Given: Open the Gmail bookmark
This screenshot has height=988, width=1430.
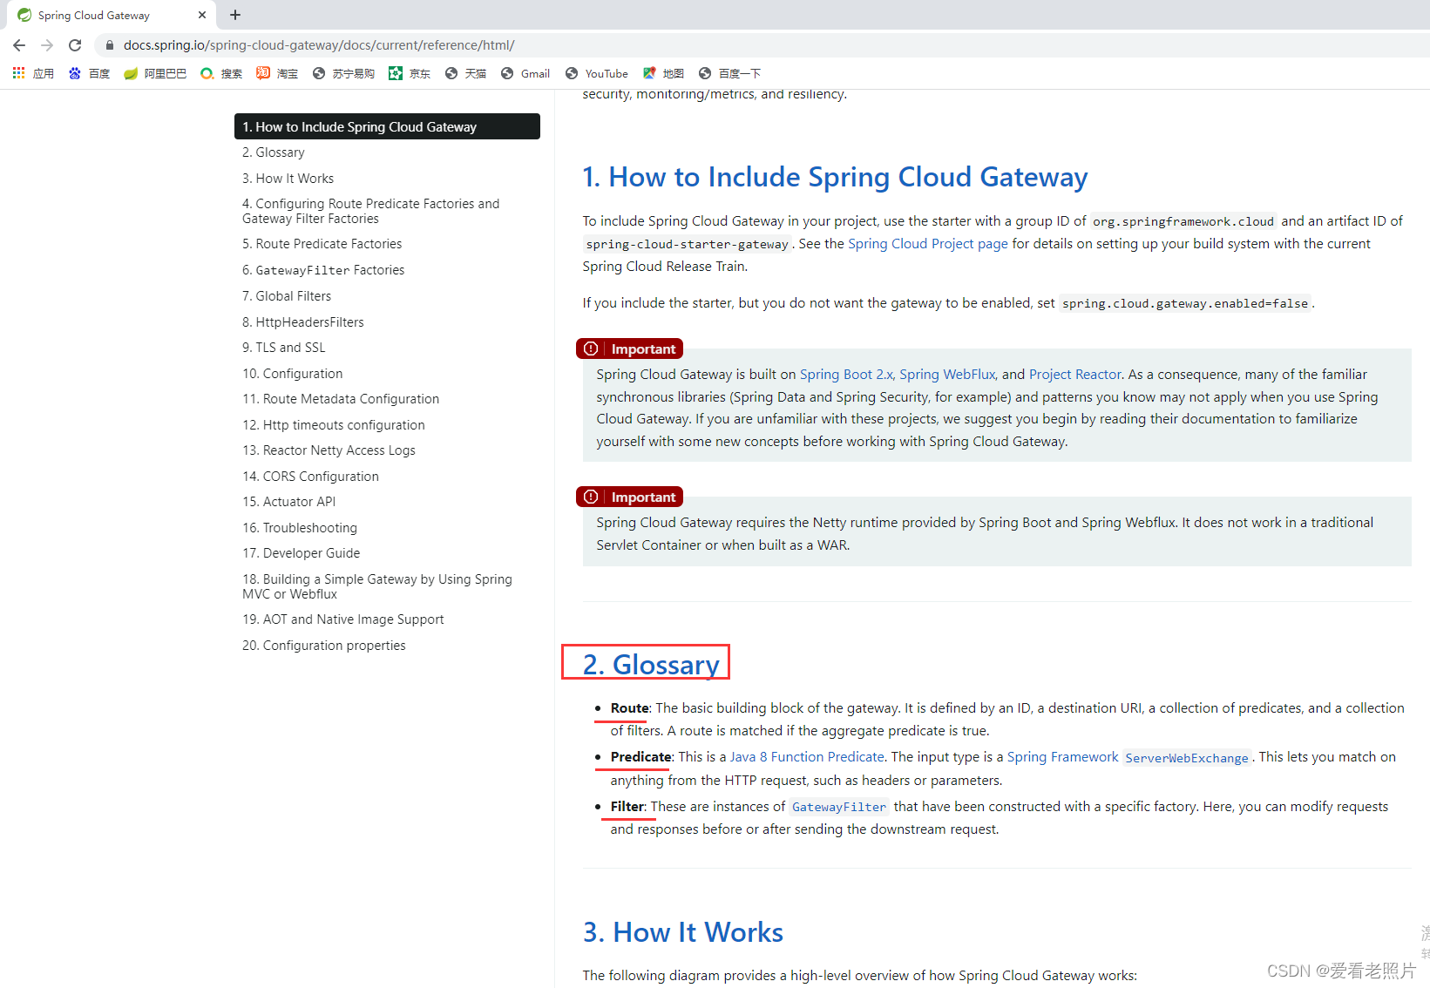Looking at the screenshot, I should click(525, 73).
